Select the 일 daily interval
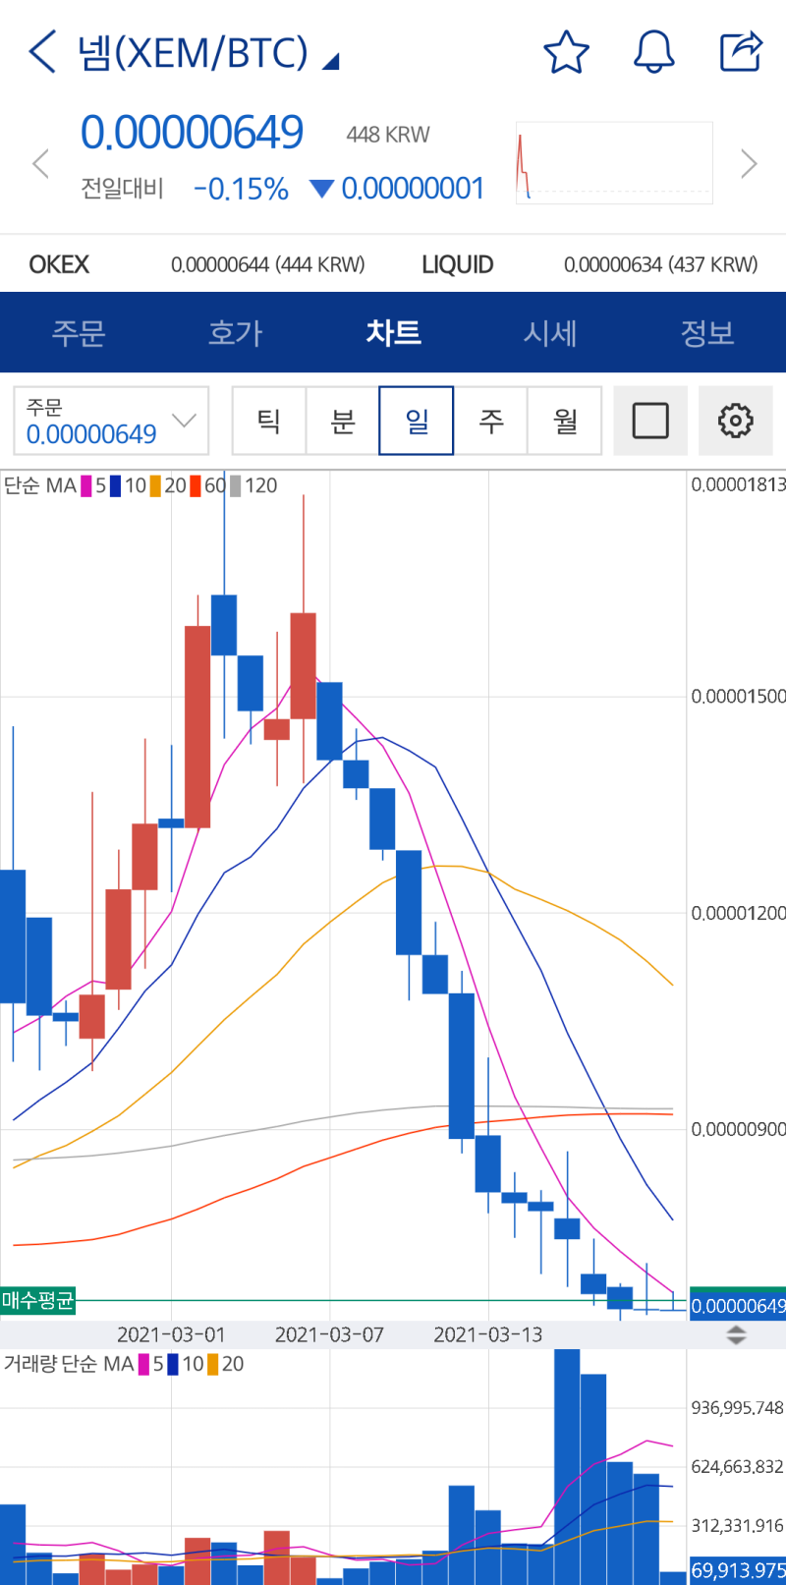 [417, 421]
